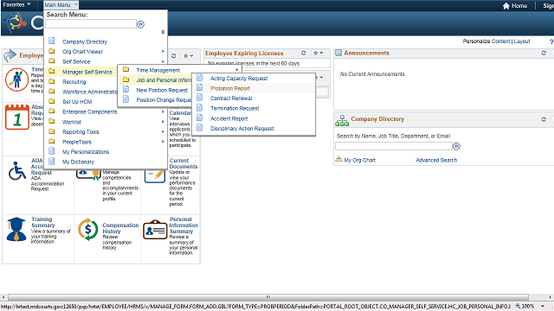Select Disciplinary Action Request
The image size is (554, 311).
(x=242, y=129)
